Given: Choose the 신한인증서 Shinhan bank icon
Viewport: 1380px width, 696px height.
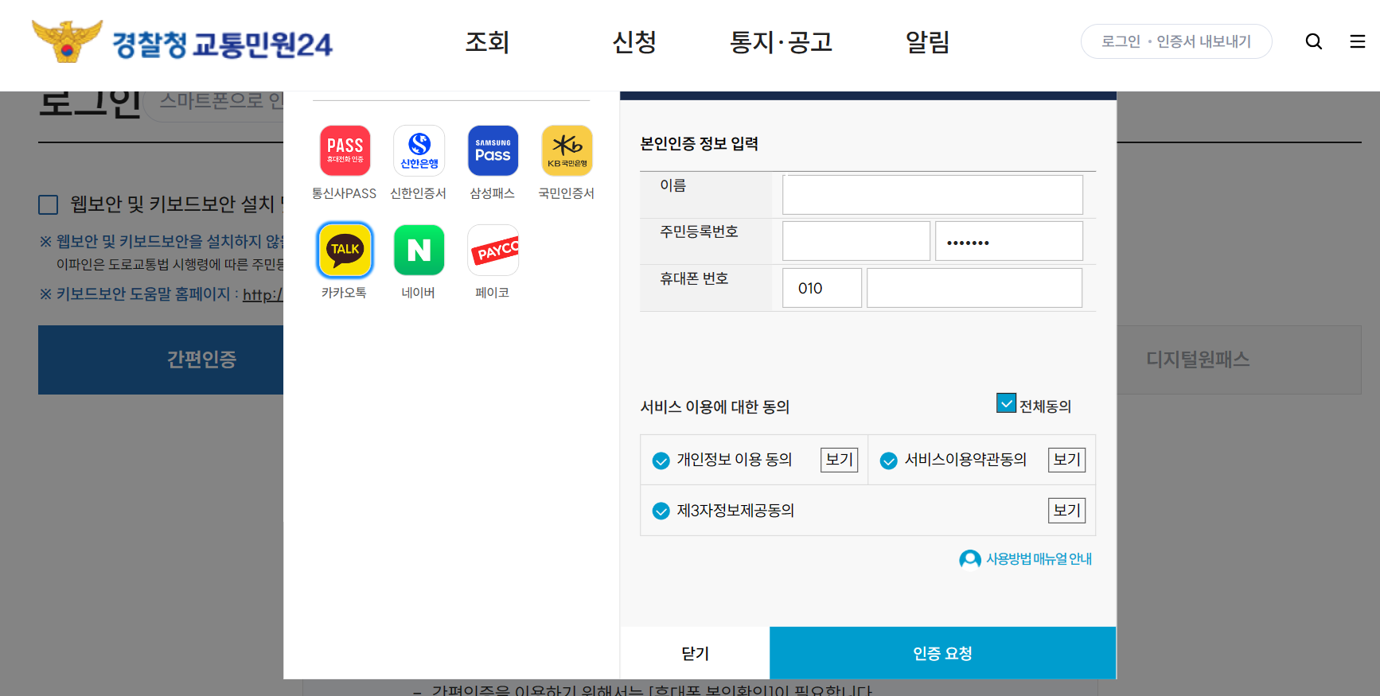Looking at the screenshot, I should tap(419, 150).
